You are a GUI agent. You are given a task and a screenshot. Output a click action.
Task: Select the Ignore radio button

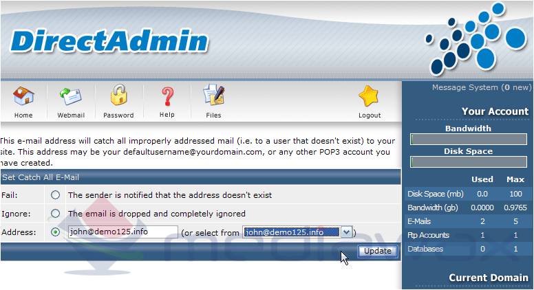tap(55, 214)
